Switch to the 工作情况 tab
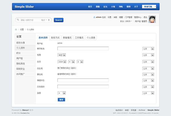 79,38
